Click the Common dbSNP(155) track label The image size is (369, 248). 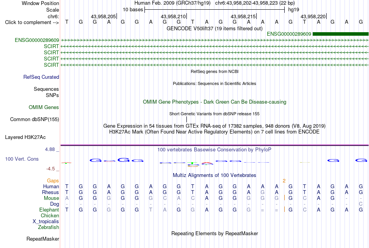[x=35, y=120]
